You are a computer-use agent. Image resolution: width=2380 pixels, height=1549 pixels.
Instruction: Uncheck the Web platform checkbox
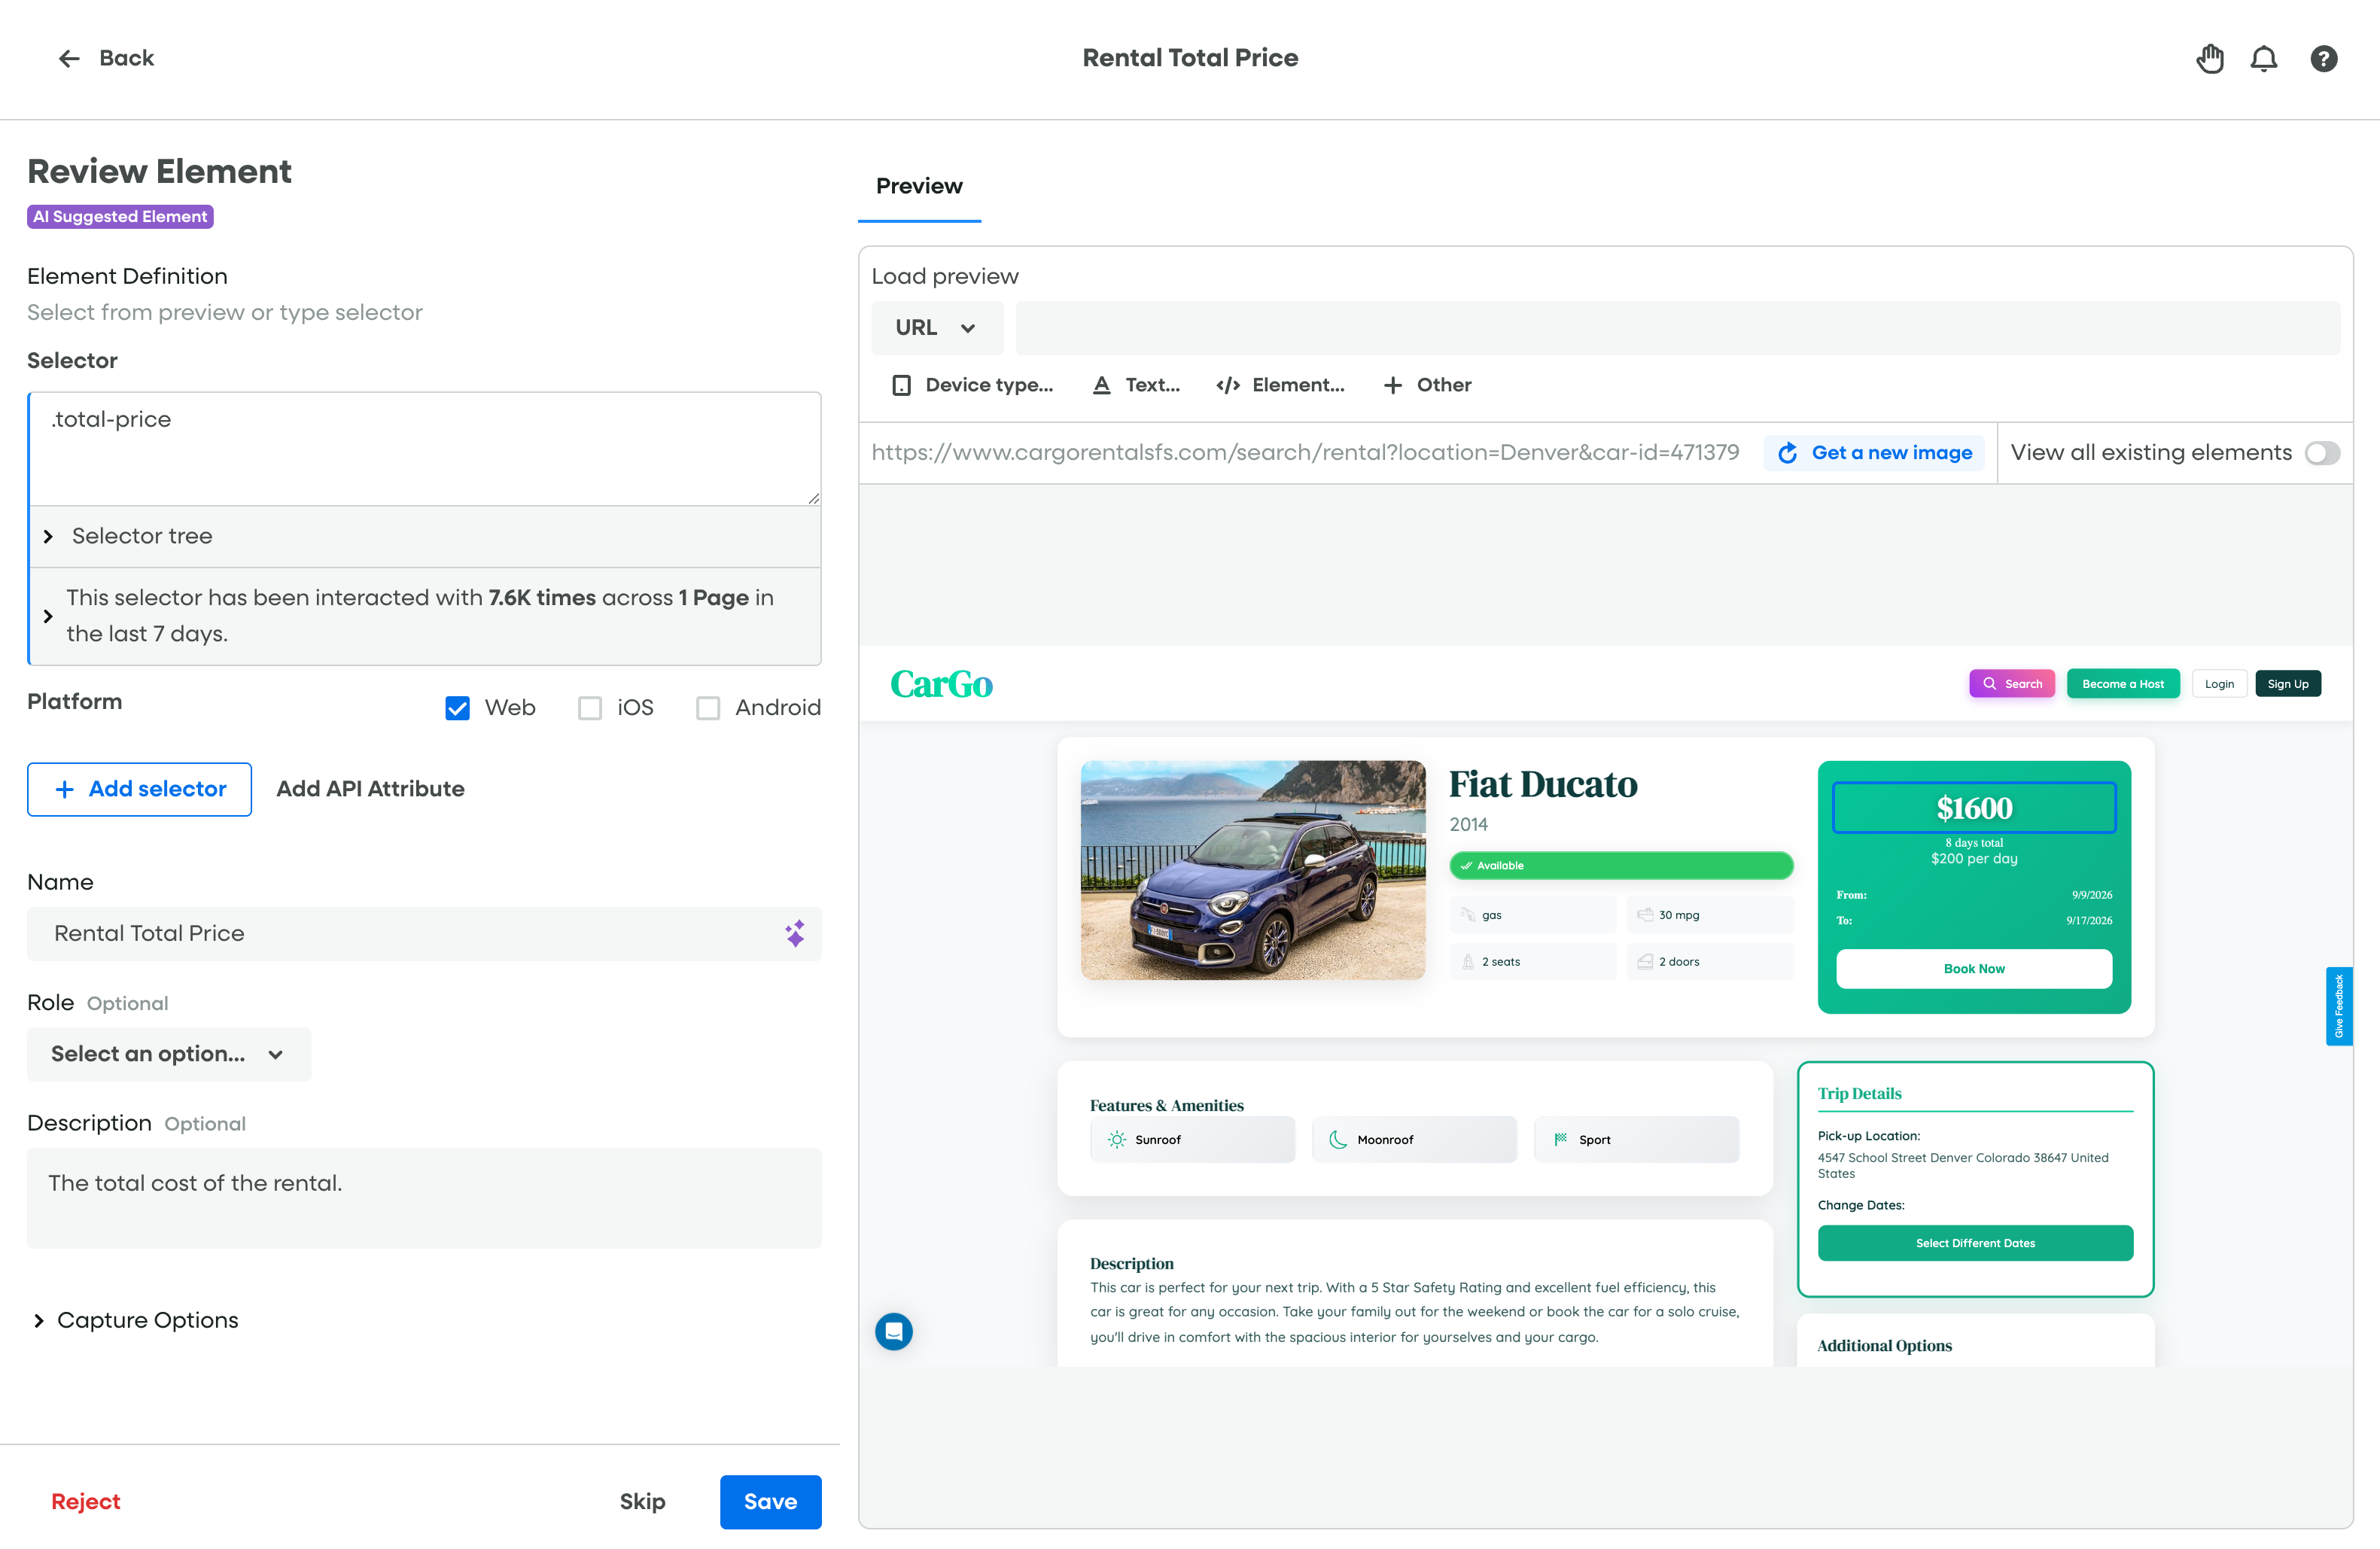pyautogui.click(x=457, y=708)
